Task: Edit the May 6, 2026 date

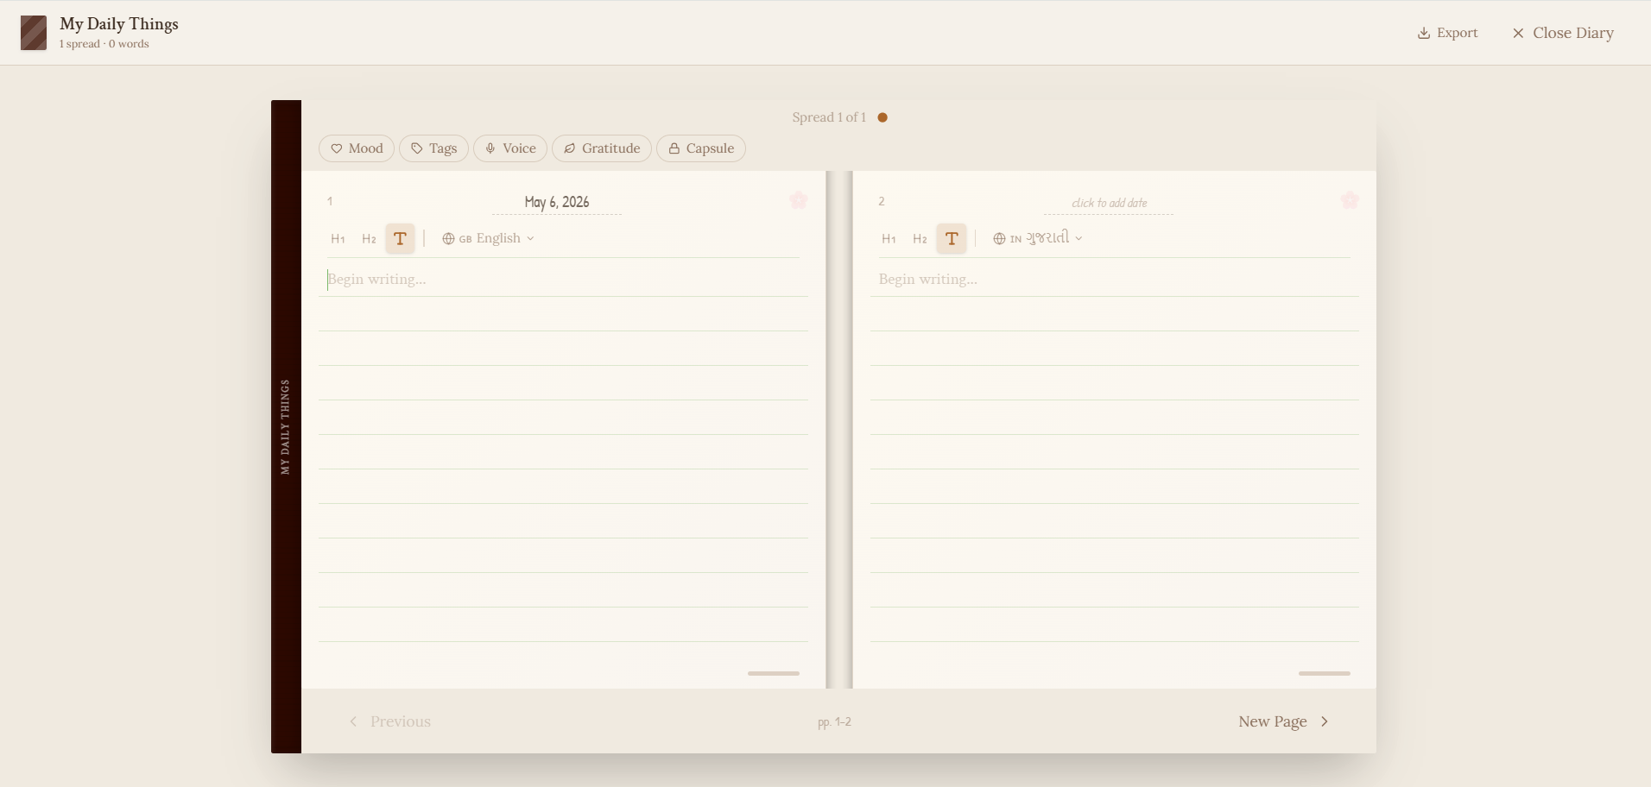Action: 557,202
